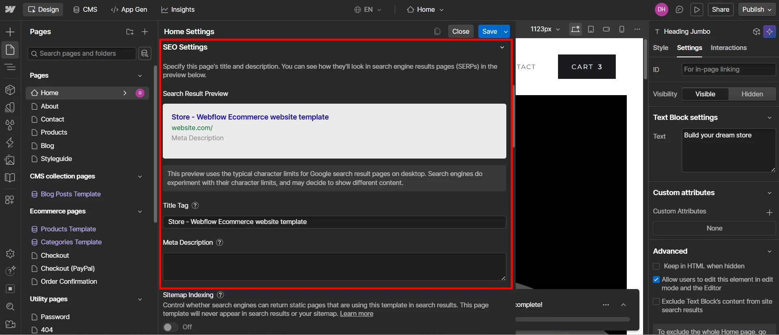
Task: Switch to mobile landscape breakpoint
Action: 606,29
